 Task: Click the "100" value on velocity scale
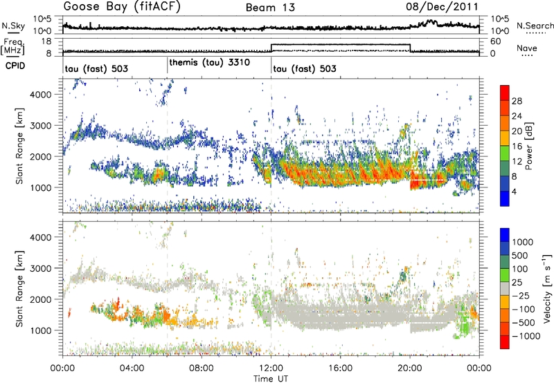click(x=519, y=269)
